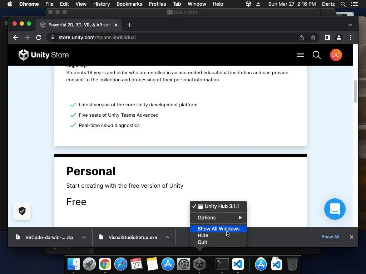Viewport: 366px width, 274px height.
Task: Expand Chrome tab search chevron
Action: click(350, 25)
